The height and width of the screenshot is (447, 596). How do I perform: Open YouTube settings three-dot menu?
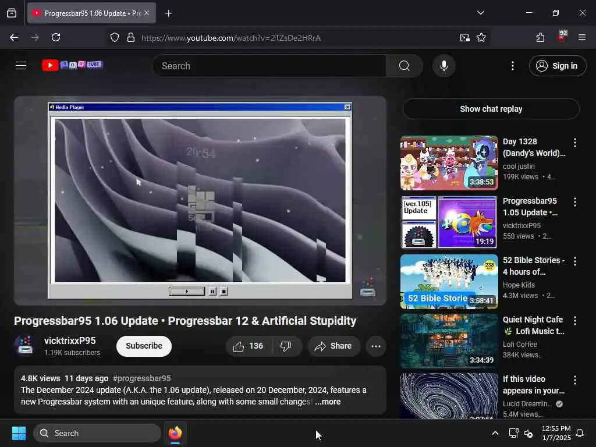click(513, 66)
